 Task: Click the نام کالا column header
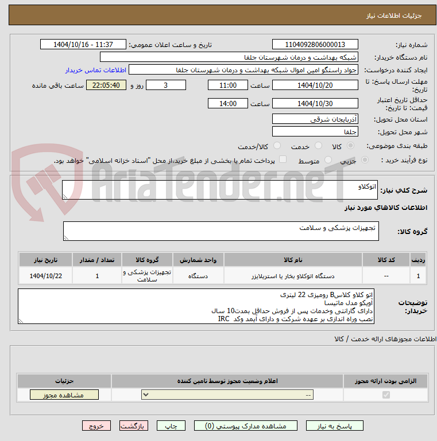click(x=293, y=260)
